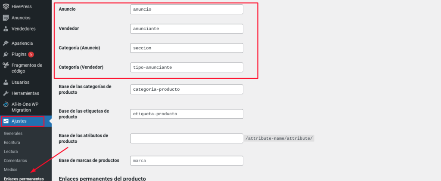Focus the Anuncio slug input field
Image resolution: width=441 pixels, height=181 pixels.
click(x=187, y=9)
